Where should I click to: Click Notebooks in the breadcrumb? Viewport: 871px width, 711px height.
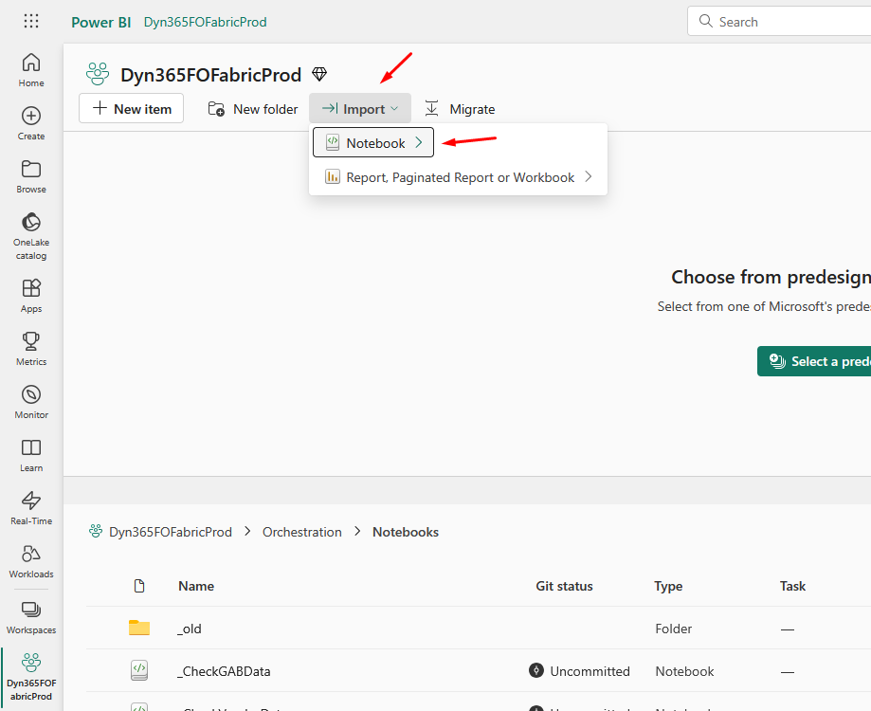click(x=406, y=532)
